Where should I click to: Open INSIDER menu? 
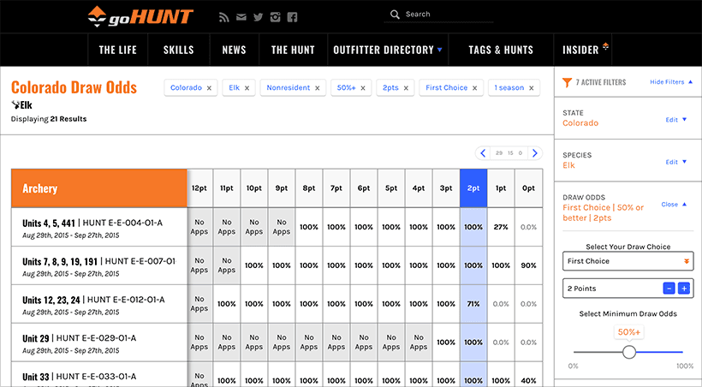[583, 50]
